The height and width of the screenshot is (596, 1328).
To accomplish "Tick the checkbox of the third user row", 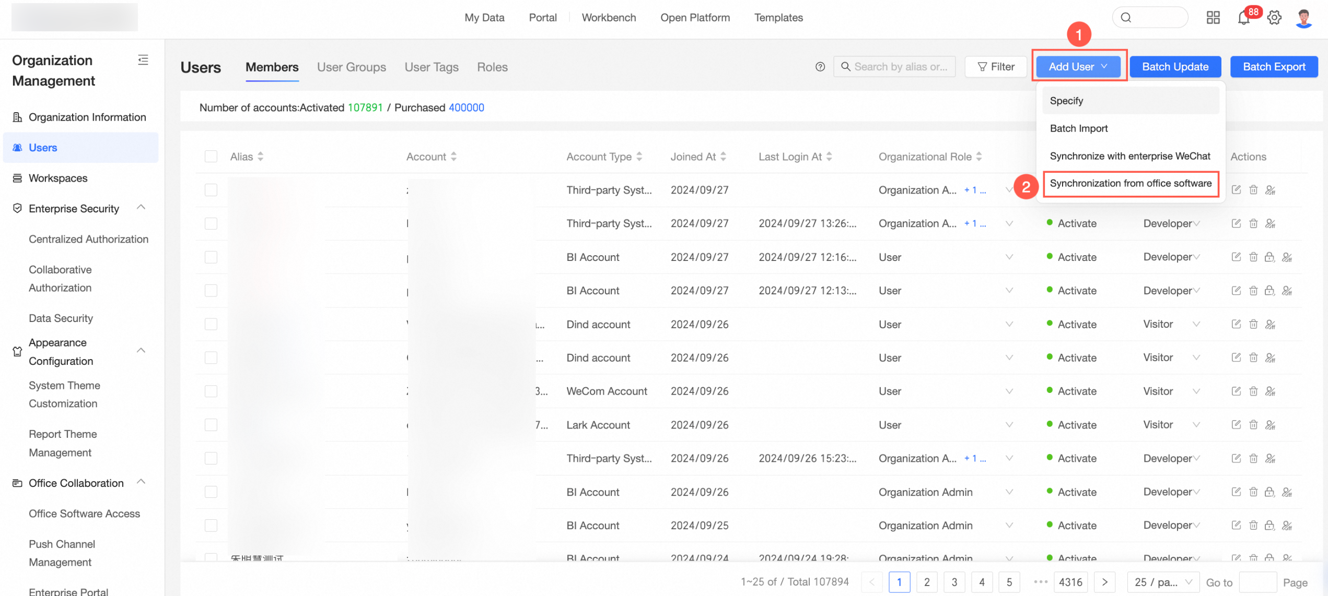I will (211, 257).
